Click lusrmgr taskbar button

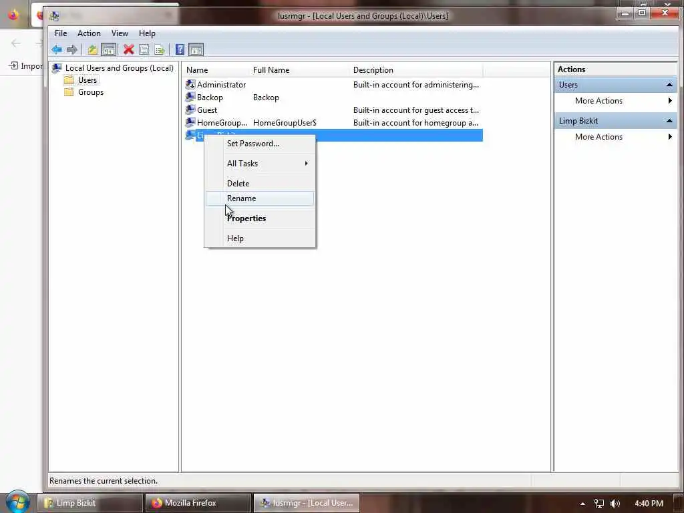(x=306, y=503)
